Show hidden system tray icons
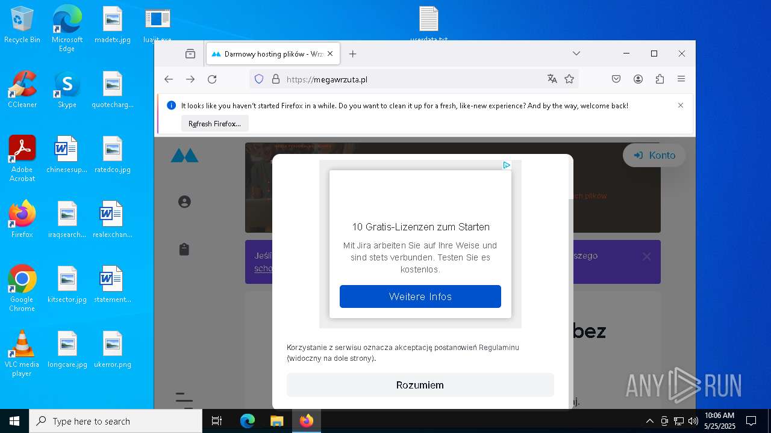Viewport: 771px width, 433px height. point(649,421)
